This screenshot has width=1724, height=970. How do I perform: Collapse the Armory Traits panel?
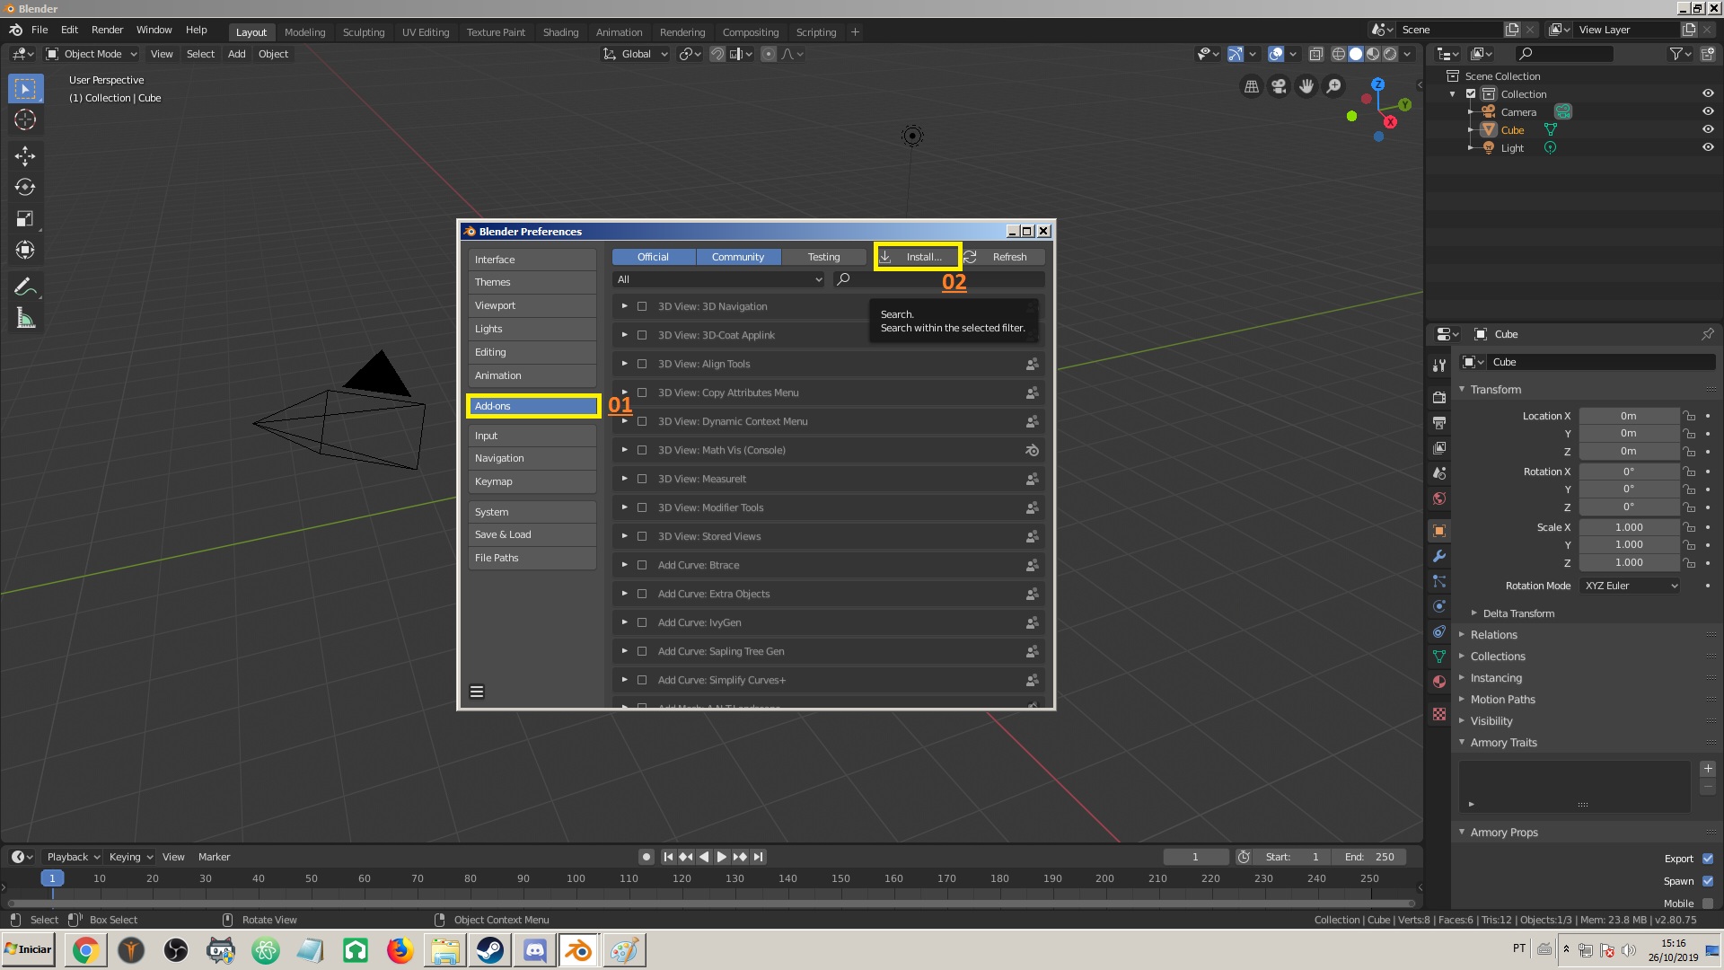pyautogui.click(x=1503, y=743)
